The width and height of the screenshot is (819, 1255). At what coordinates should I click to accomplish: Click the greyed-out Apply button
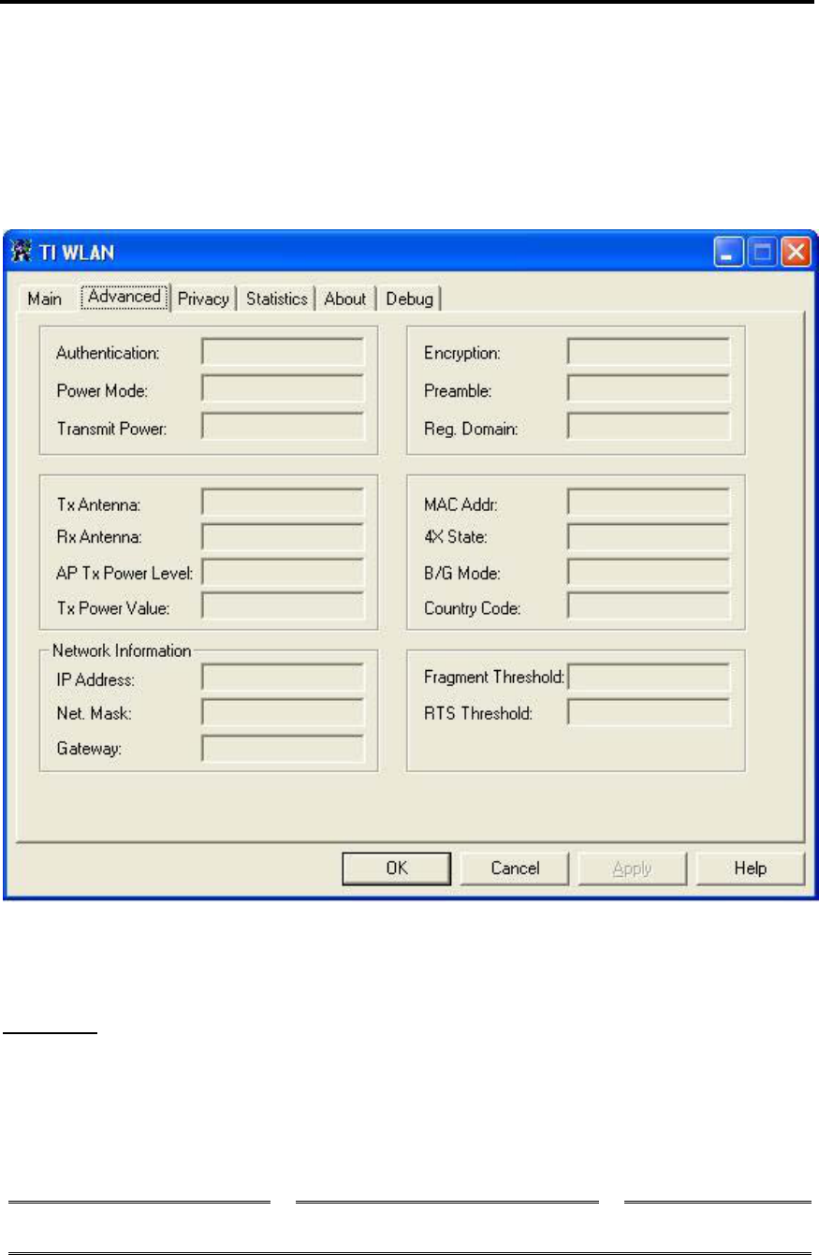click(632, 868)
